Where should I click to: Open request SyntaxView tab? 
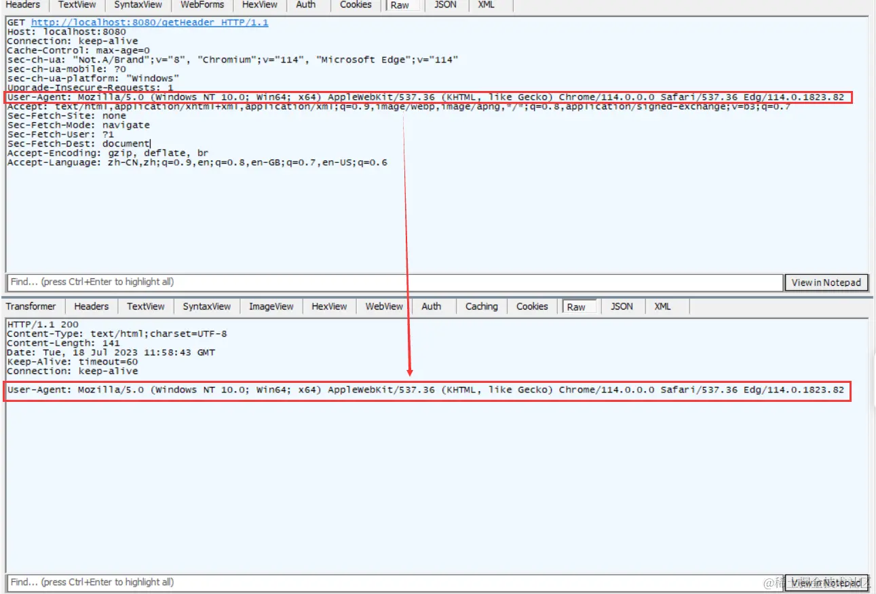pyautogui.click(x=138, y=5)
